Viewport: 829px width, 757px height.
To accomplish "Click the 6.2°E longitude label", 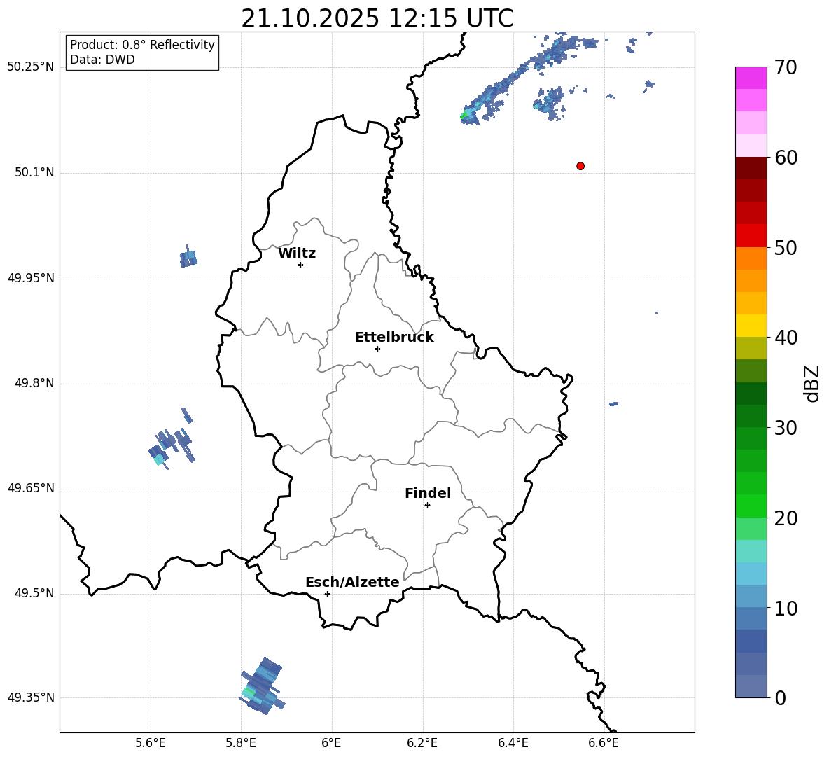I will point(422,743).
